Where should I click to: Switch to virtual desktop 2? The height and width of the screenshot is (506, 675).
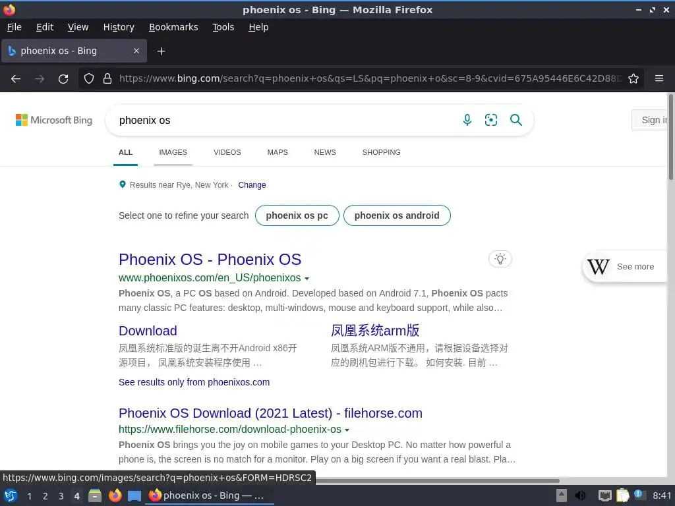pos(45,496)
